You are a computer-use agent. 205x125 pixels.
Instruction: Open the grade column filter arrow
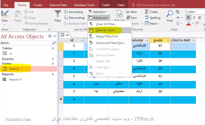pyautogui.click(x=168, y=40)
